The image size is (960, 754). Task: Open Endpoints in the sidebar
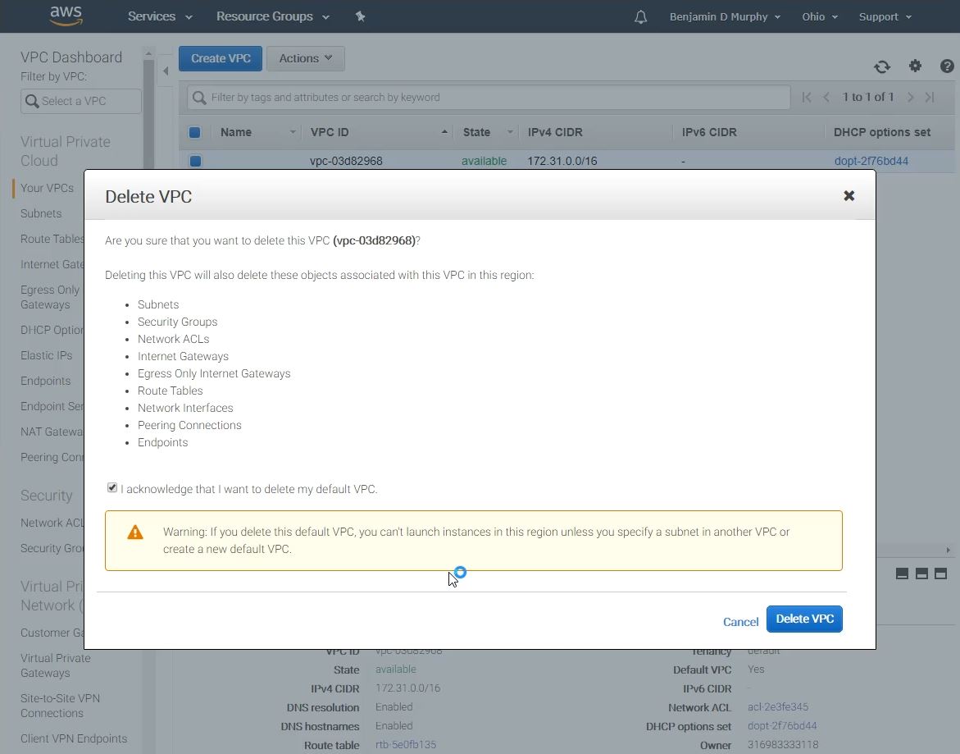coord(45,381)
